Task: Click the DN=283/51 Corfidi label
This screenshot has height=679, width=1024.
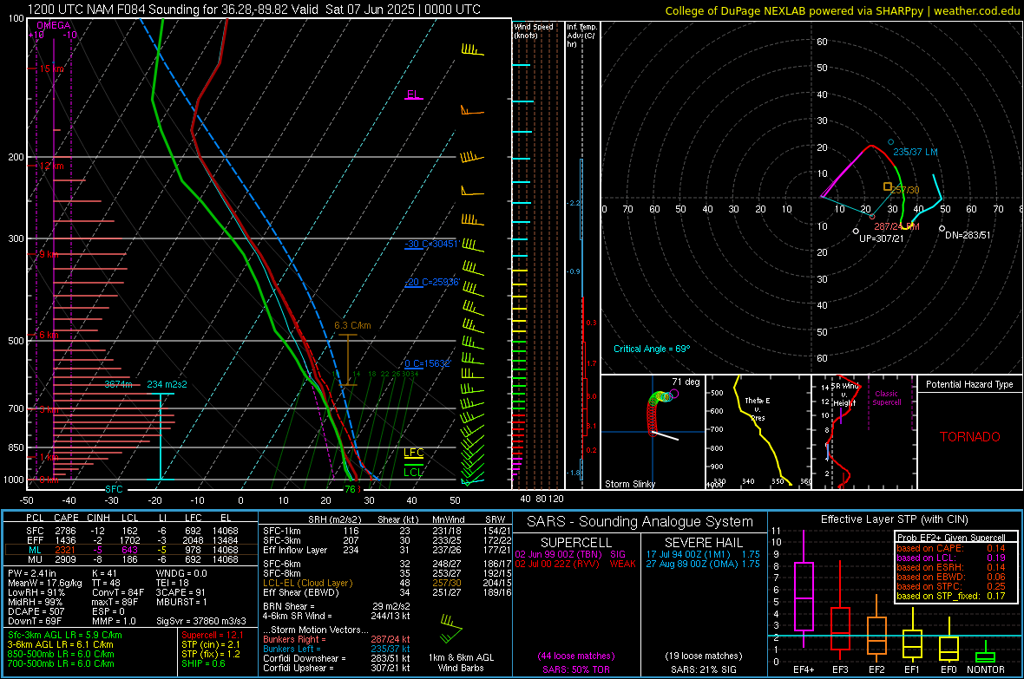Action: [x=968, y=235]
